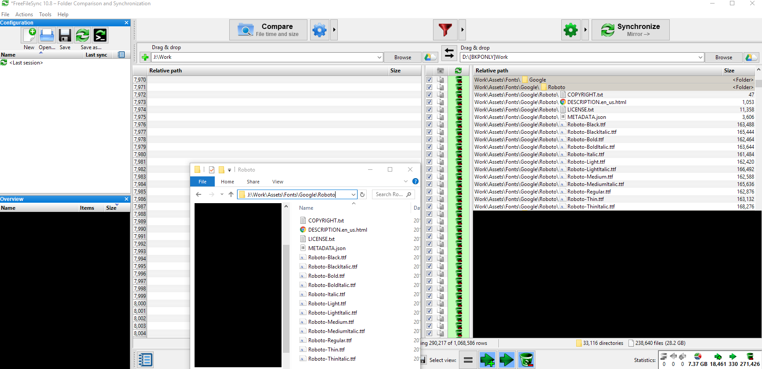Open the Explorer File tab
Viewport: 762px width, 369px height.
pos(202,182)
